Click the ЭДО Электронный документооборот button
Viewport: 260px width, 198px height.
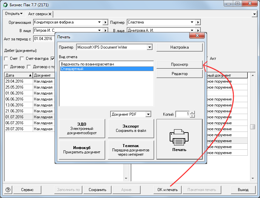click(x=82, y=128)
